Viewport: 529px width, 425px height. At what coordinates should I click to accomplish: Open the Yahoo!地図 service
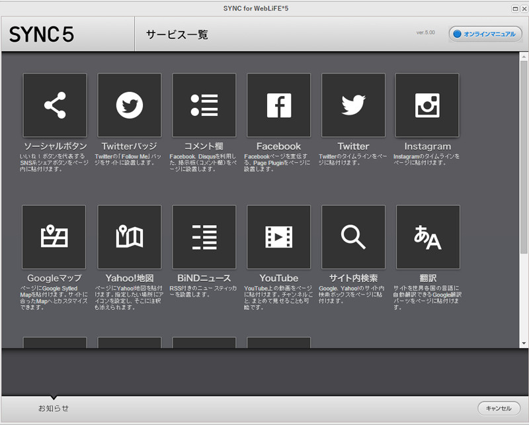click(x=129, y=237)
